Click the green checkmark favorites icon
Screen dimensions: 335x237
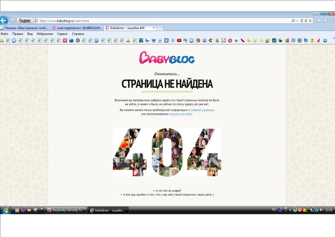click(x=274, y=41)
